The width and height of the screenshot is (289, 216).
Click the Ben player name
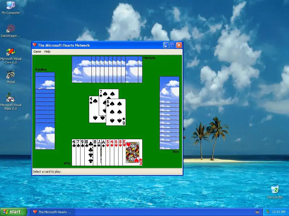(176, 152)
